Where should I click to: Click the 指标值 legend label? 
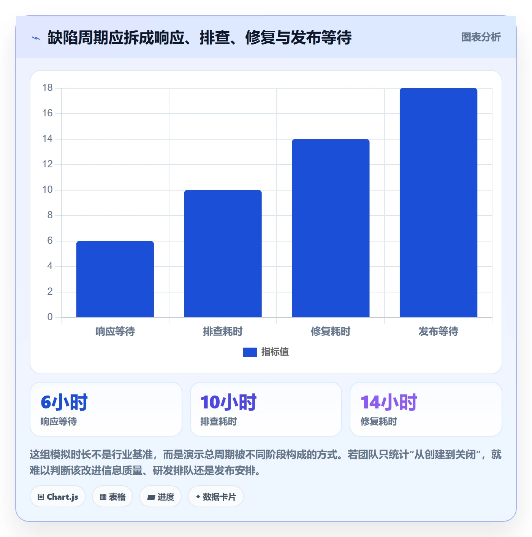275,352
